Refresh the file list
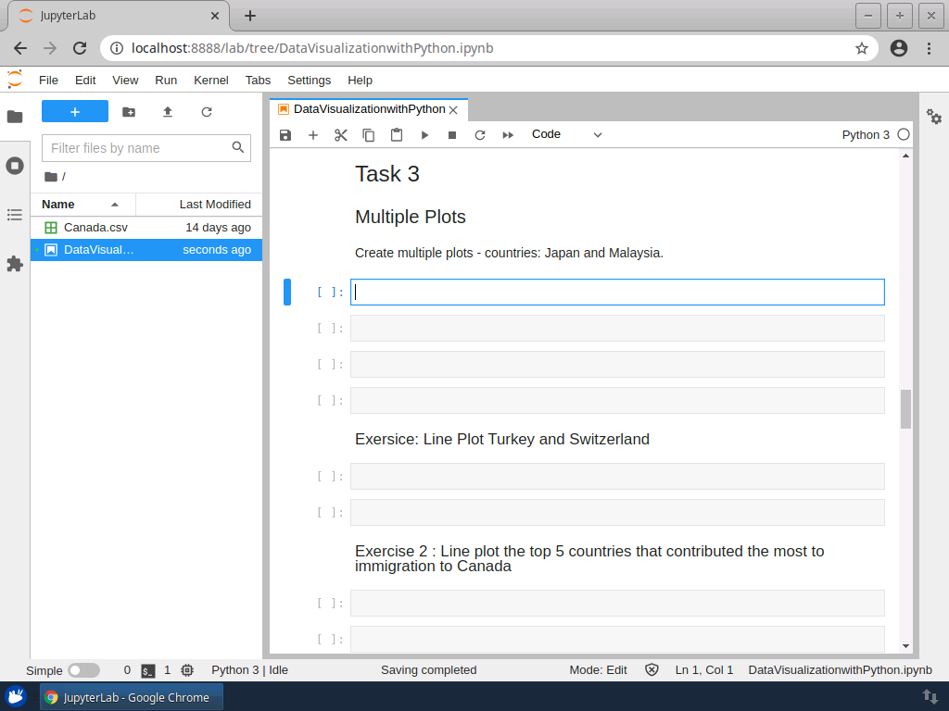 (x=207, y=112)
